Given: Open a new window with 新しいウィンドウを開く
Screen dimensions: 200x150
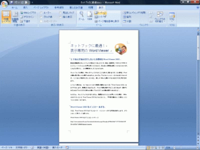Looking at the screenshot, I should (x=134, y=13).
